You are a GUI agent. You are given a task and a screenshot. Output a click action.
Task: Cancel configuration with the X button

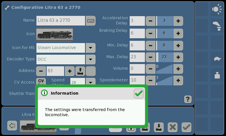(x=173, y=127)
